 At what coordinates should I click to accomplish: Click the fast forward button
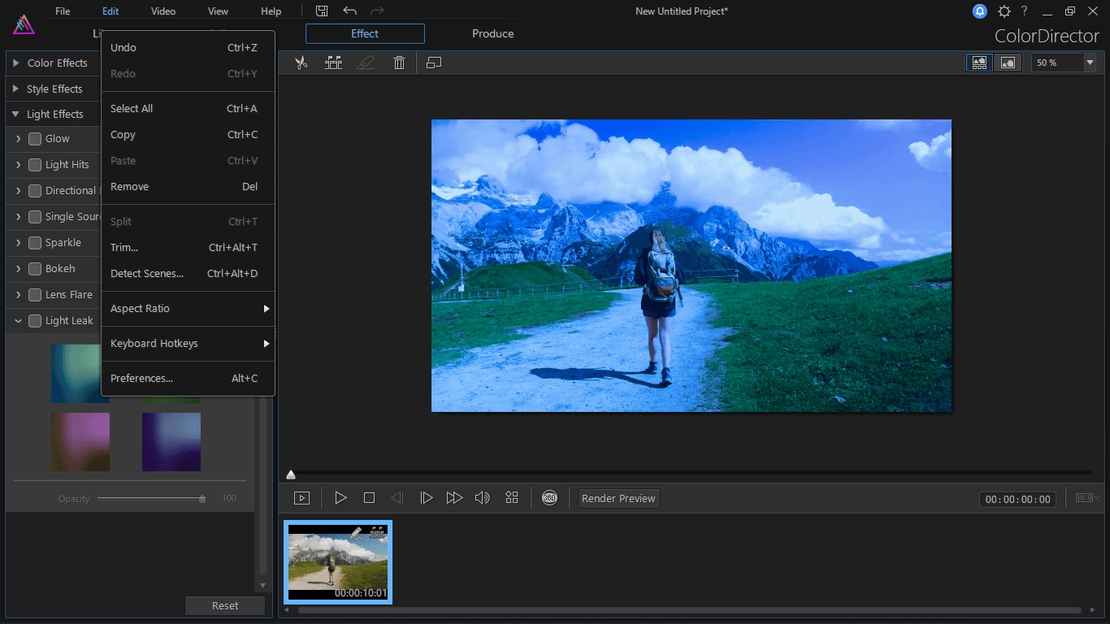[454, 498]
